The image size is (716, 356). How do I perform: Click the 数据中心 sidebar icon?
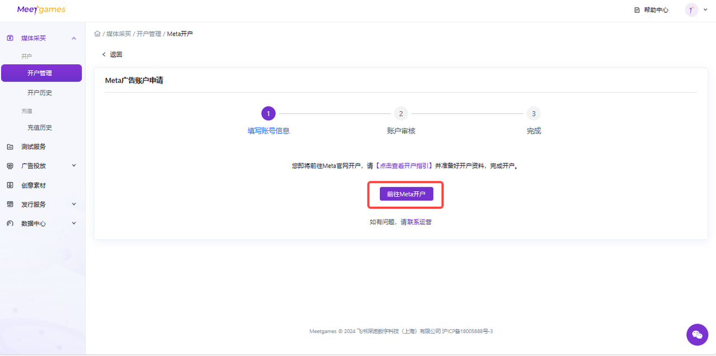(10, 224)
